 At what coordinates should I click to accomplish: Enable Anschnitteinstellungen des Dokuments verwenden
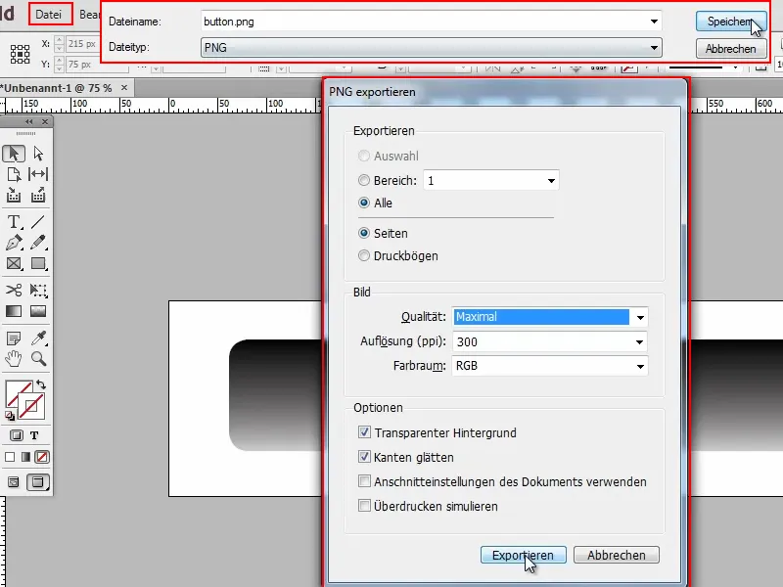click(x=364, y=481)
